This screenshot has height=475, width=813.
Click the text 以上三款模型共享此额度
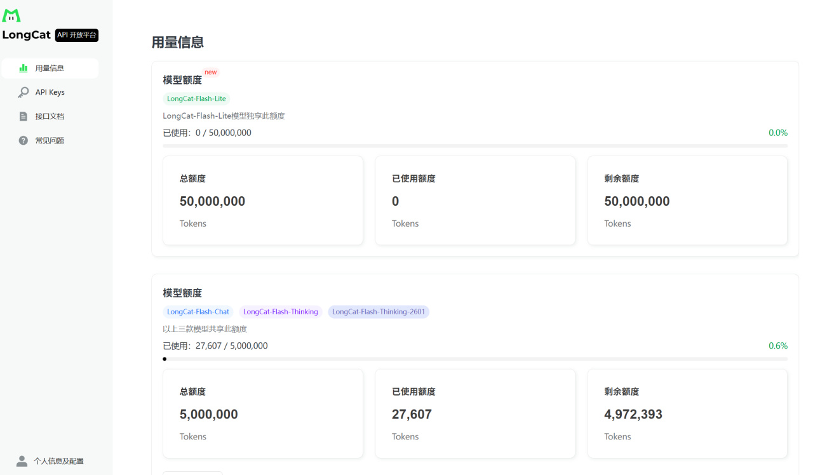point(205,329)
